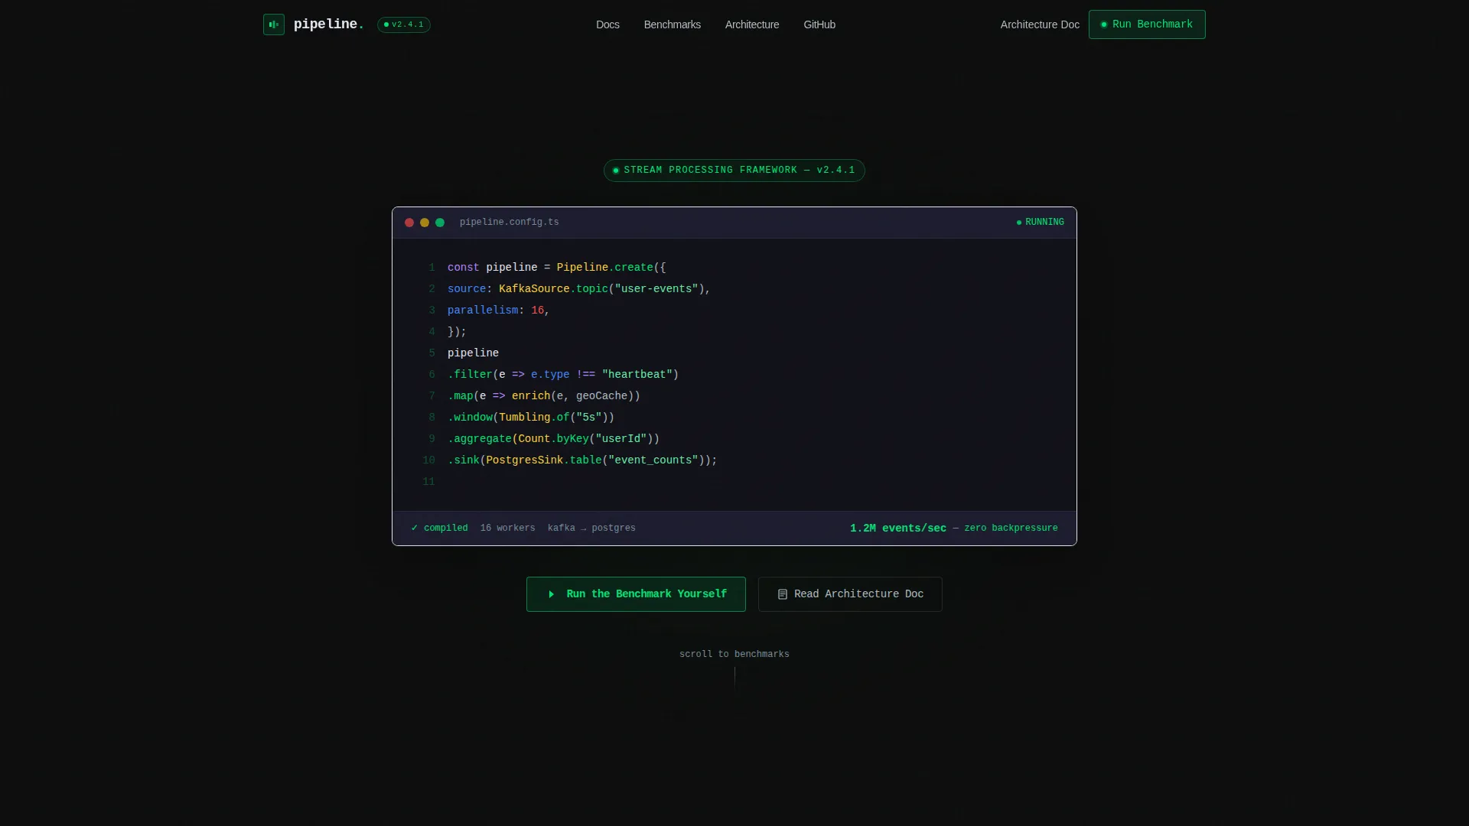Click the 'kafka → postgres' status text

point(591,528)
